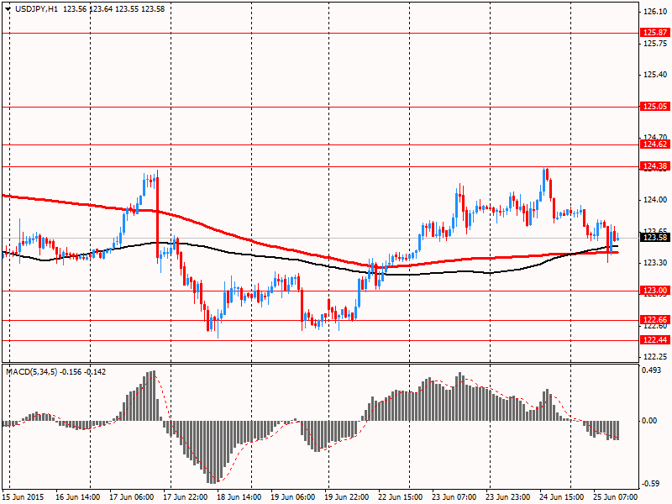This screenshot has width=672, height=504.
Task: Click the USDJPY,H1 chart title text
Action: (x=36, y=9)
